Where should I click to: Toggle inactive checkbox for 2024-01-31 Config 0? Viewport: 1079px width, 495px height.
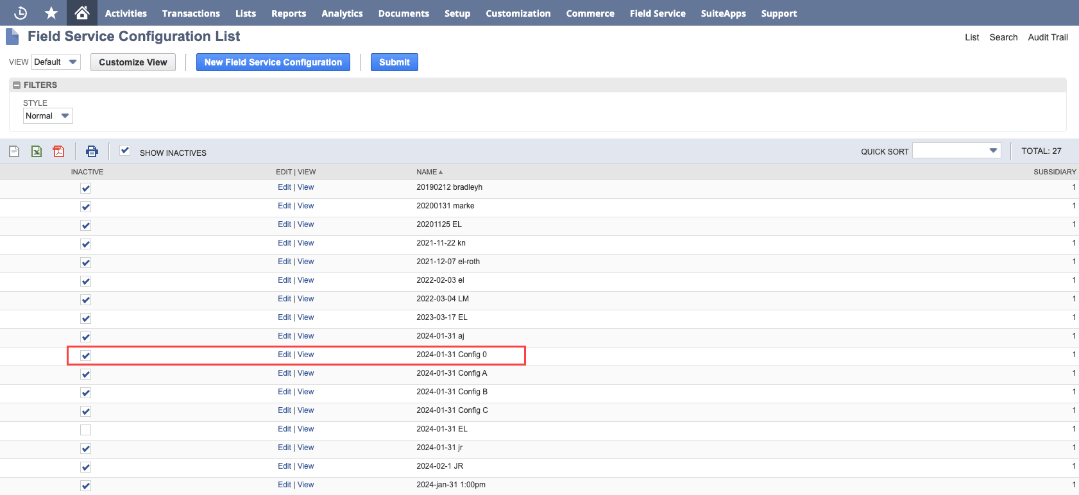pos(85,356)
